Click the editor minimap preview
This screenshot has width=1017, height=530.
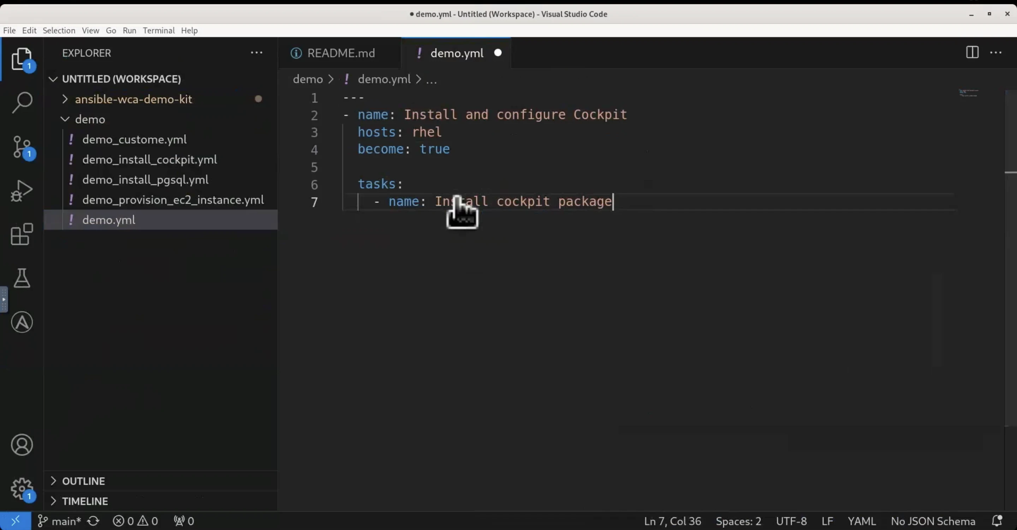[969, 93]
